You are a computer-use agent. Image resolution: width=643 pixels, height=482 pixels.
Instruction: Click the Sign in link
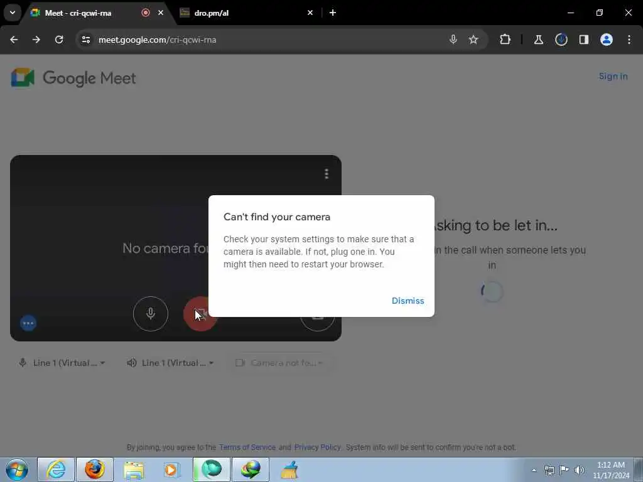[x=613, y=76]
